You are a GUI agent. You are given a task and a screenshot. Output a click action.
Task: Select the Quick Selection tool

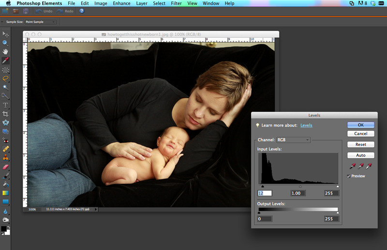pyautogui.click(x=5, y=96)
